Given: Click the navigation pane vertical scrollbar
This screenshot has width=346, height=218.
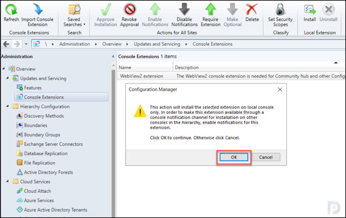Looking at the screenshot, I should pyautogui.click(x=114, y=143).
